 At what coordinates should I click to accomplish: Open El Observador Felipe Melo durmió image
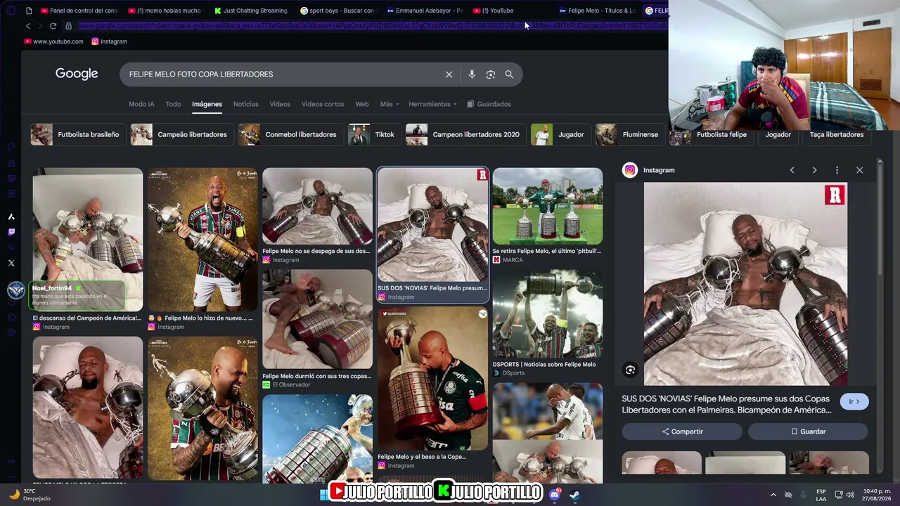317,319
